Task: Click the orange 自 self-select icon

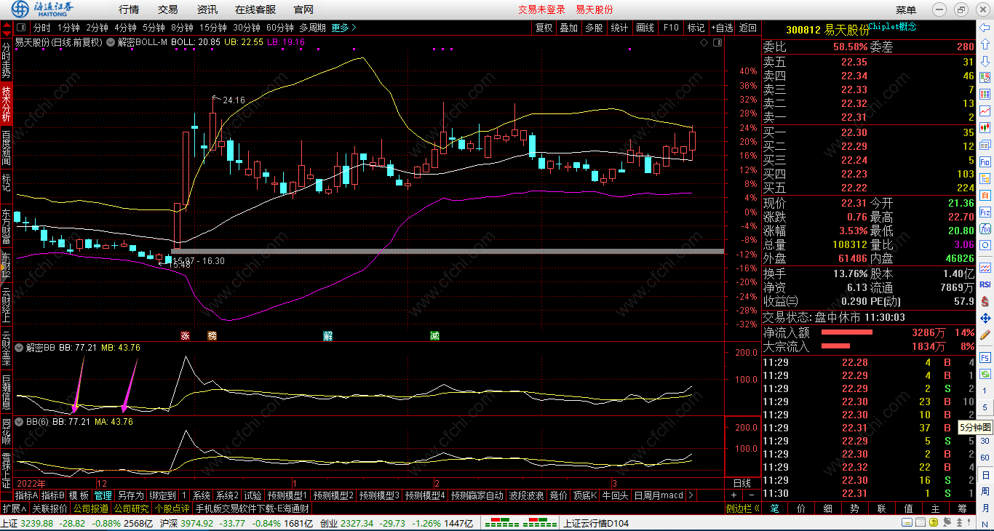Action: [x=985, y=194]
